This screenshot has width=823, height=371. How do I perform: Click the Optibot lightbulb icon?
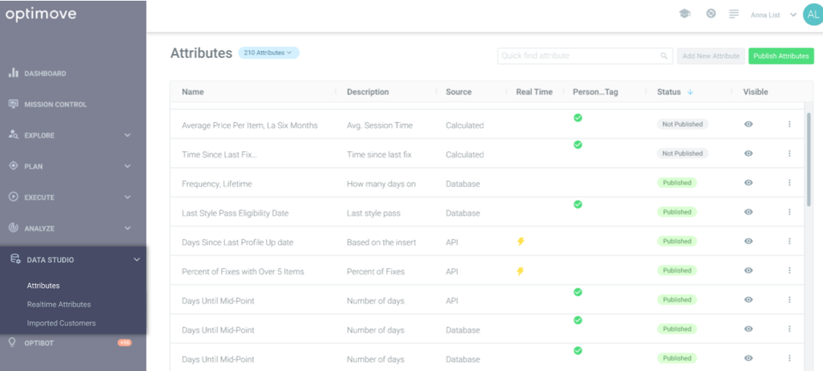coord(13,342)
